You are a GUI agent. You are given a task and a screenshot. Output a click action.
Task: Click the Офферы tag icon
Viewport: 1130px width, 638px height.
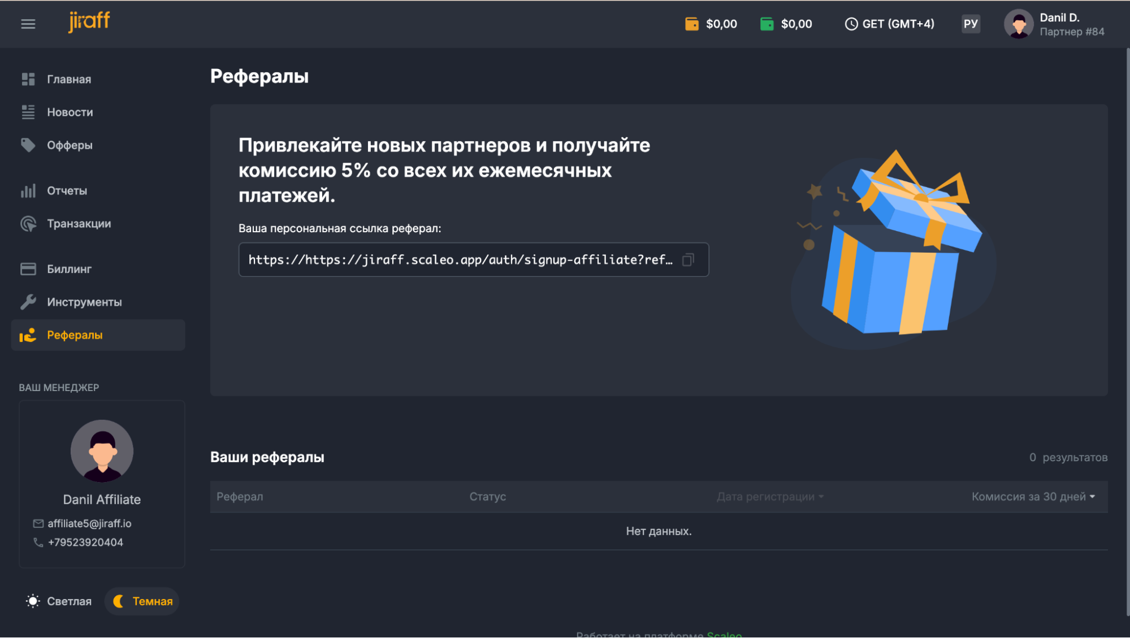(x=28, y=145)
